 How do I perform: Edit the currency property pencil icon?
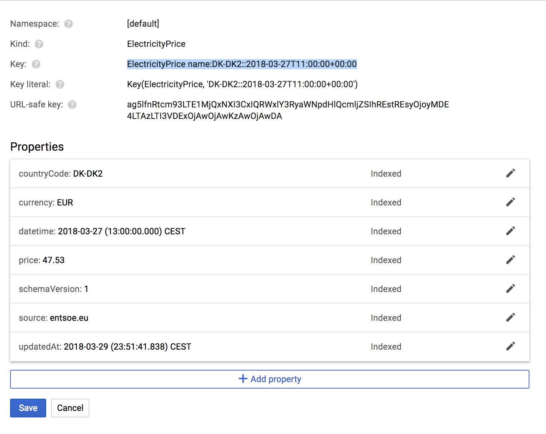[510, 202]
